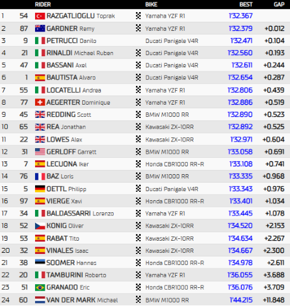Click the checkered flag icon in Rea's row
The width and height of the screenshot is (290, 306).
click(138, 126)
